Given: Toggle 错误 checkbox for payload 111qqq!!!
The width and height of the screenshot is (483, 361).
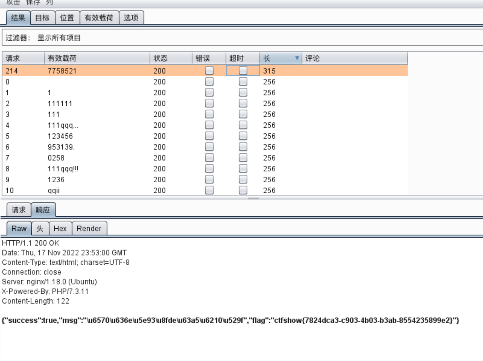Looking at the screenshot, I should [x=209, y=169].
